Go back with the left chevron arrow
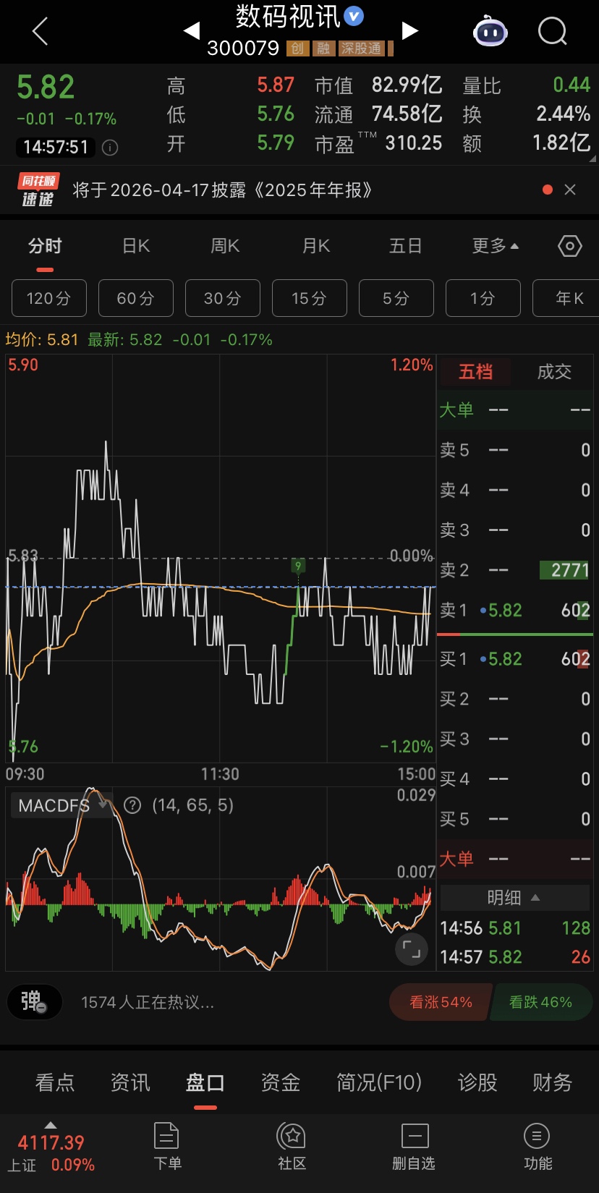 41,31
